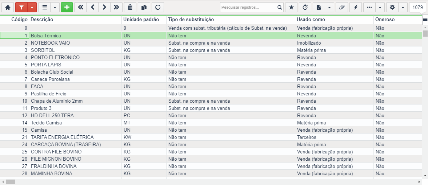The height and width of the screenshot is (185, 428).
Task: Delete record with trash icon
Action: (x=130, y=8)
